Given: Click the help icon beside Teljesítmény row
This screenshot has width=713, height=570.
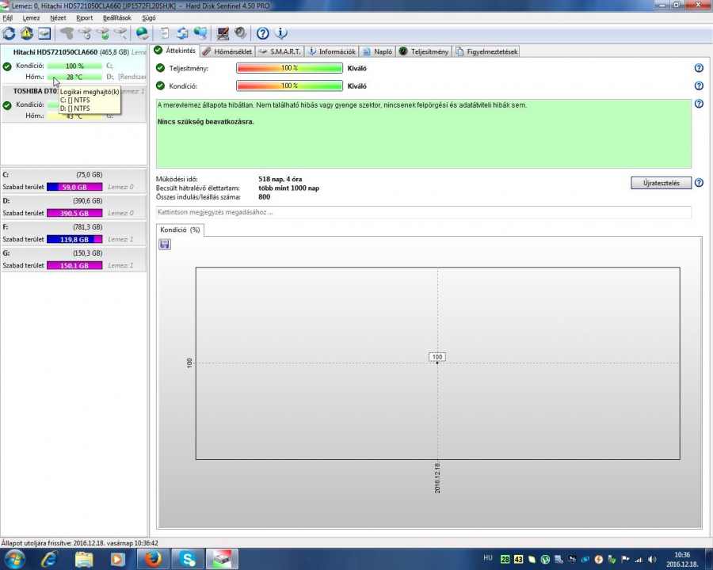Looking at the screenshot, I should point(699,68).
